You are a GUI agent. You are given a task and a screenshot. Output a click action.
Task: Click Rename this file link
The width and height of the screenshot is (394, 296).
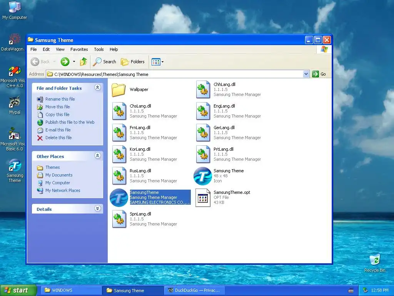60,99
